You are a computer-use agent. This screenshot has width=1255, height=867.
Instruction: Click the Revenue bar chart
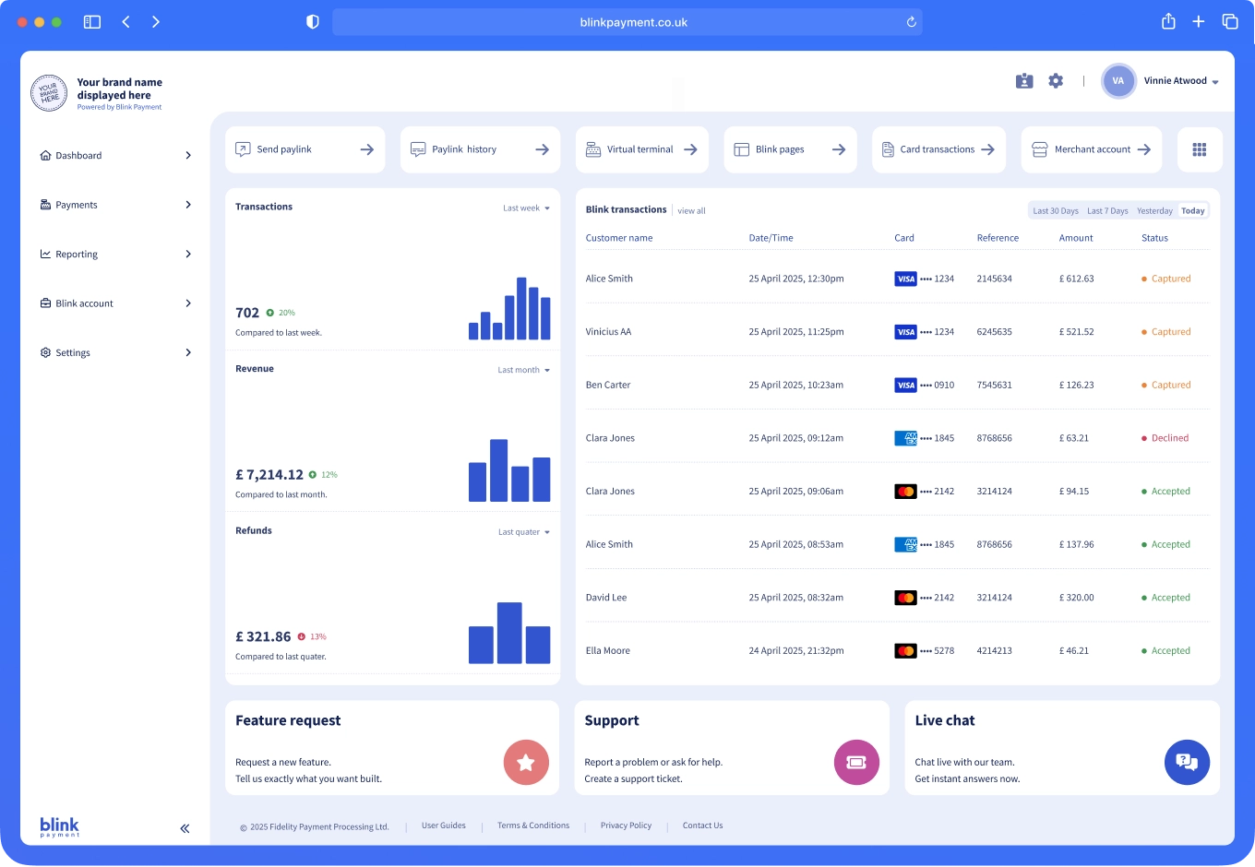(509, 470)
